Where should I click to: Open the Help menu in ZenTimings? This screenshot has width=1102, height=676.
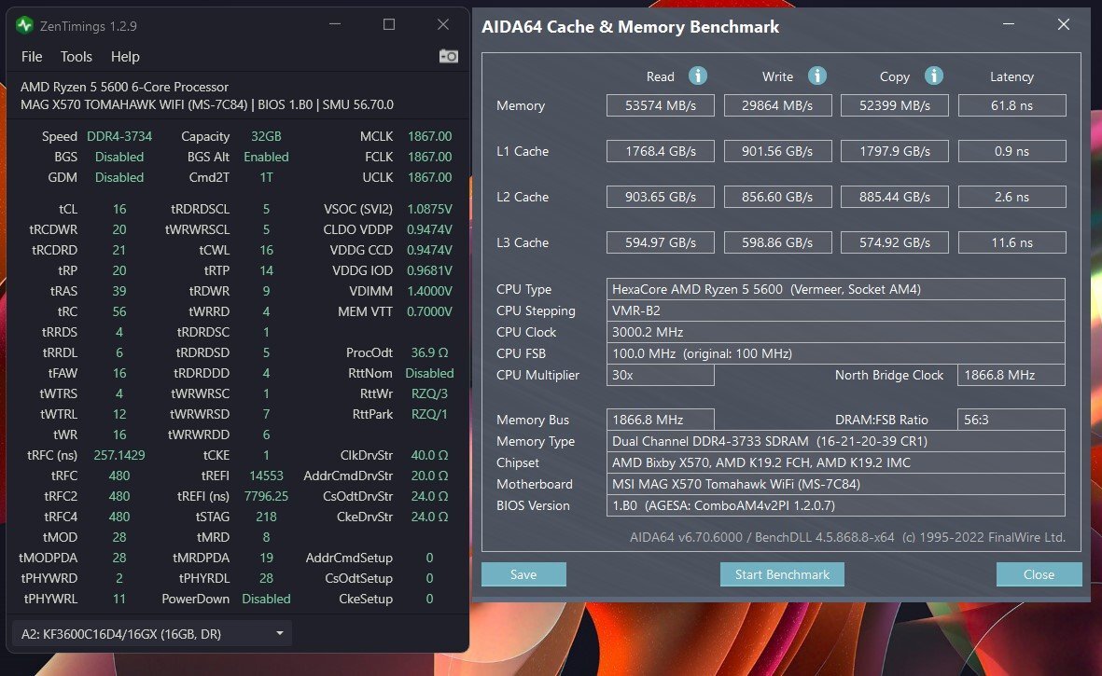click(125, 57)
